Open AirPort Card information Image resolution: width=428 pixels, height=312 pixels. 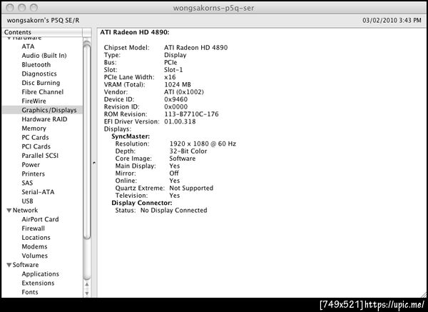point(40,219)
